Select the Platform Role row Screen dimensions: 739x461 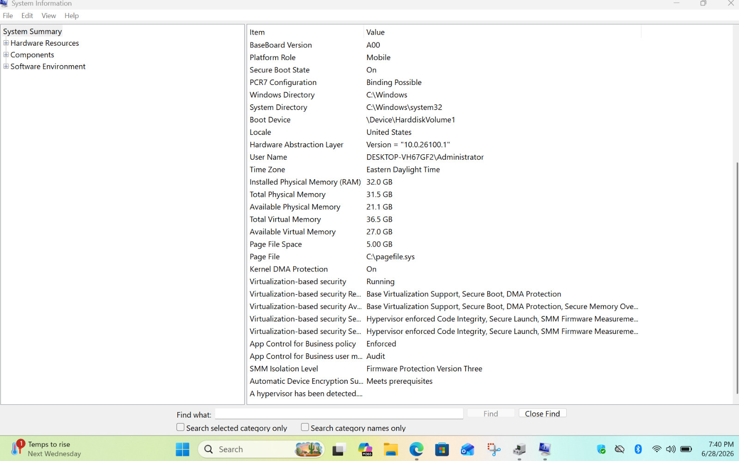444,57
